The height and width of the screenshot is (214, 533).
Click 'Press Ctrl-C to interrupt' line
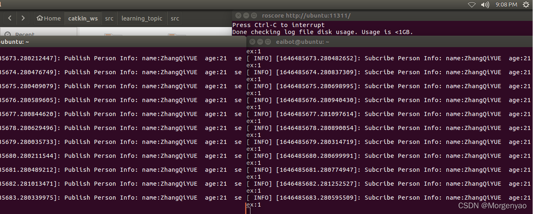(278, 25)
